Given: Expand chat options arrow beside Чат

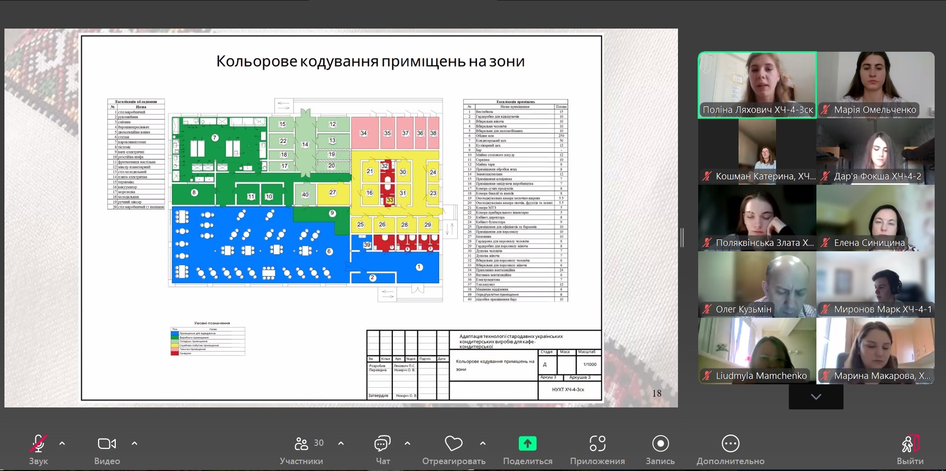Looking at the screenshot, I should point(407,443).
